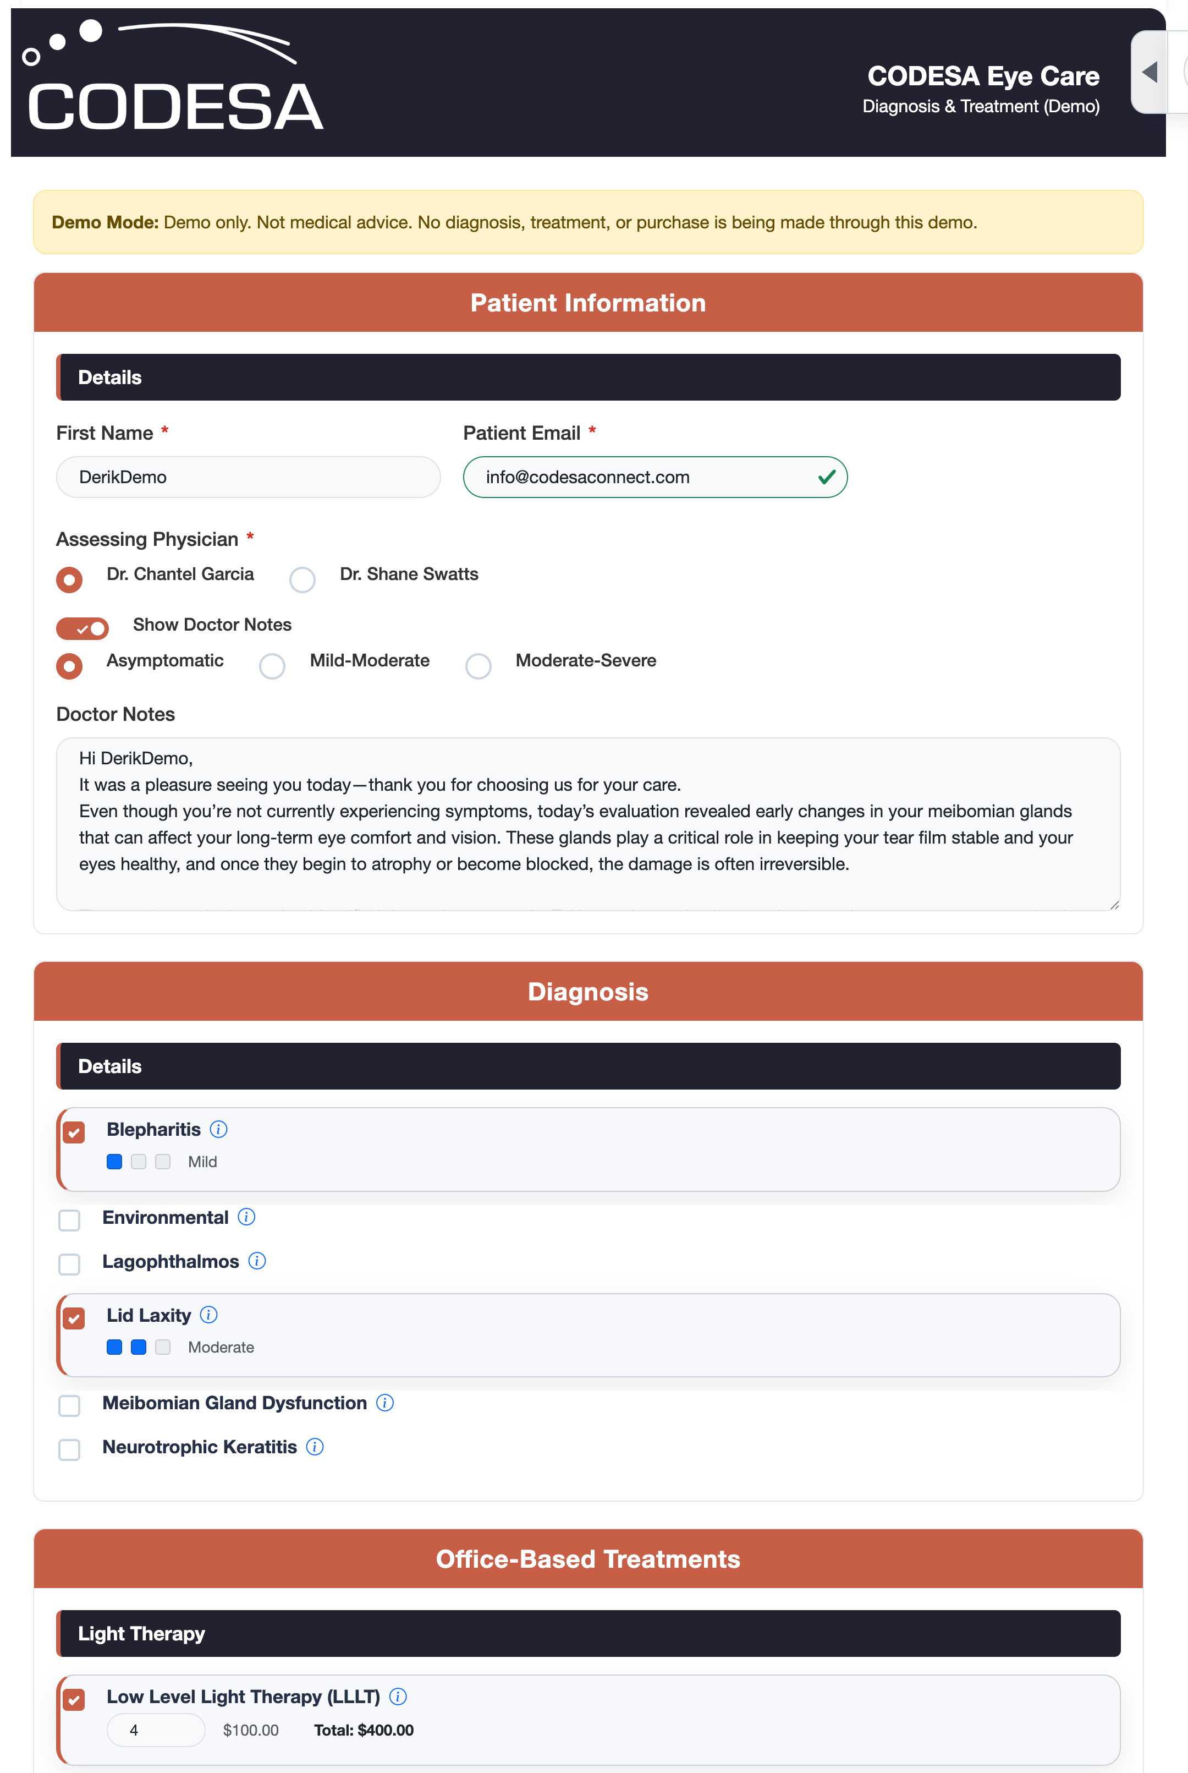Image resolution: width=1188 pixels, height=1773 pixels.
Task: Open the Lagophthalmos info tooltip
Action: pyautogui.click(x=257, y=1261)
